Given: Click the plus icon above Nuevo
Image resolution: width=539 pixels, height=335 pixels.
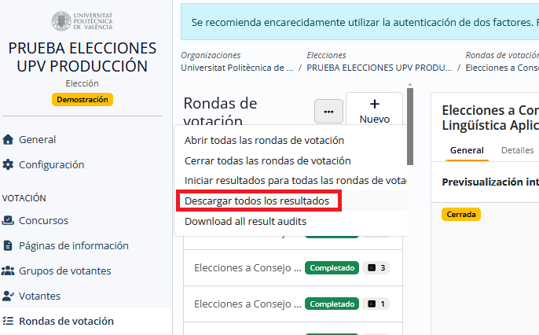Looking at the screenshot, I should (374, 104).
